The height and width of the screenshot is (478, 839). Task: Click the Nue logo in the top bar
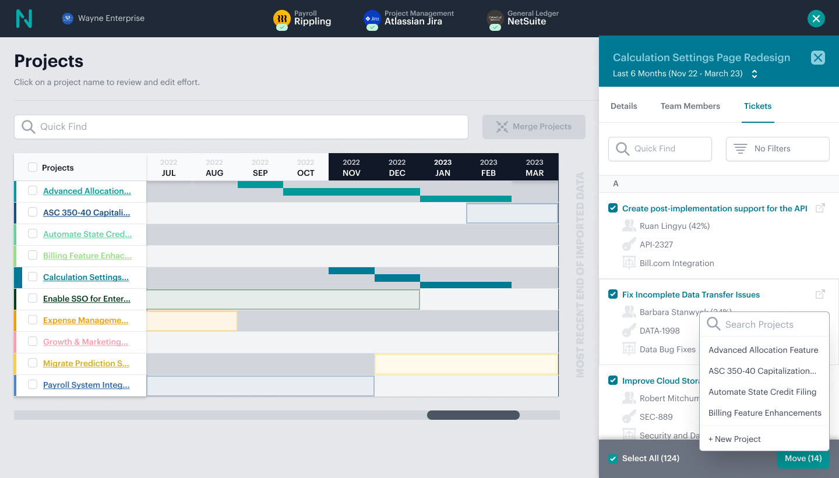(x=24, y=18)
